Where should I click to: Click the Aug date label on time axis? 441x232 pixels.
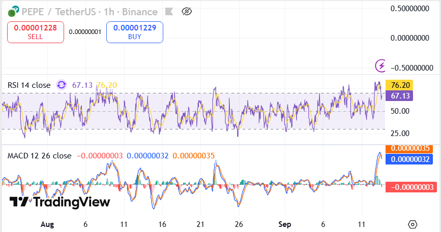tap(47, 224)
